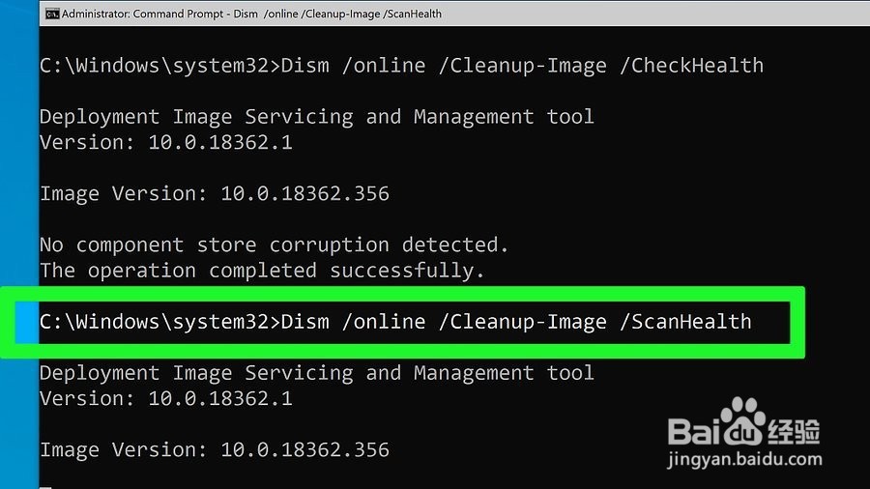Click the first "Version: 10.0.18362.1" line
Image resolution: width=870 pixels, height=489 pixels.
tap(166, 142)
